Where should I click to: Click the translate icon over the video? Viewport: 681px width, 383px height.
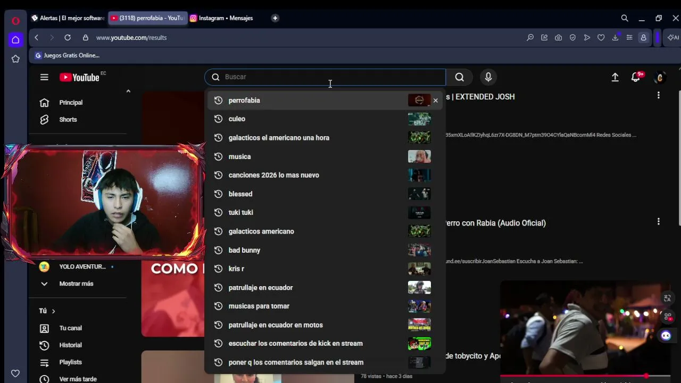click(x=667, y=298)
